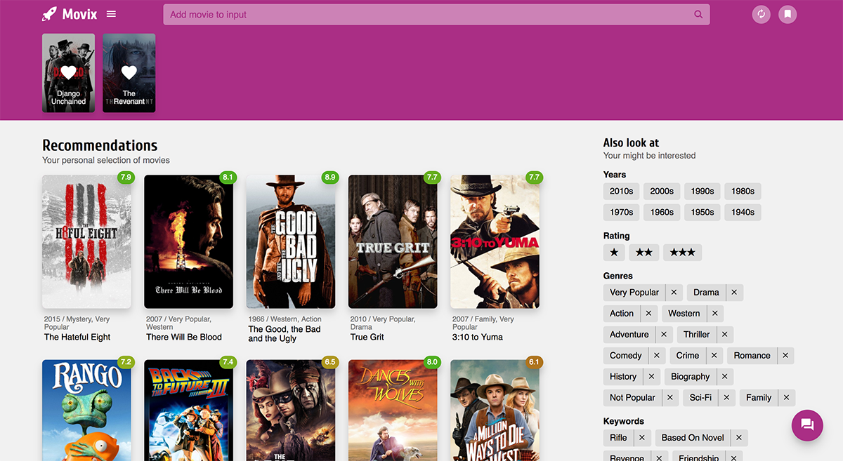
Task: Remove the Romance genre with its X
Action: coord(785,356)
